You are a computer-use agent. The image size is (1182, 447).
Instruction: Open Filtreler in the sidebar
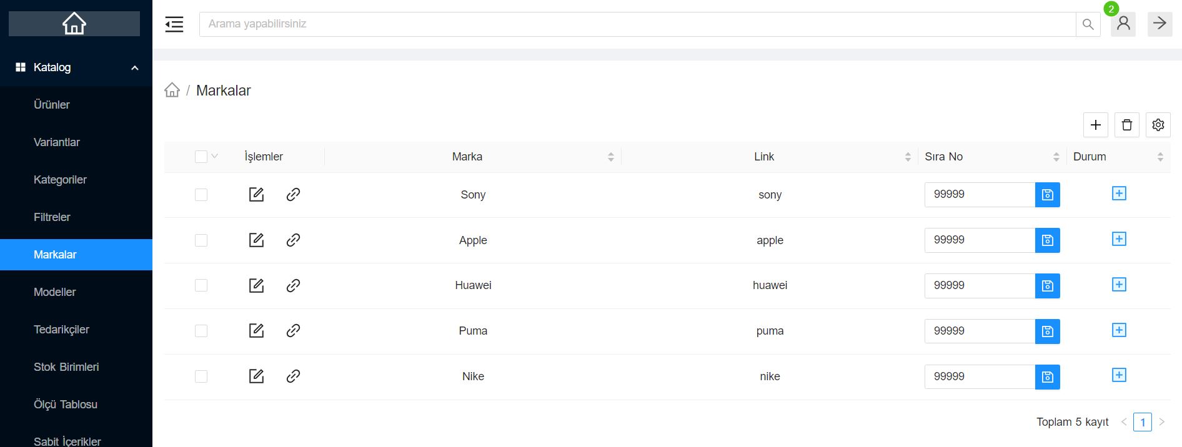[76, 217]
